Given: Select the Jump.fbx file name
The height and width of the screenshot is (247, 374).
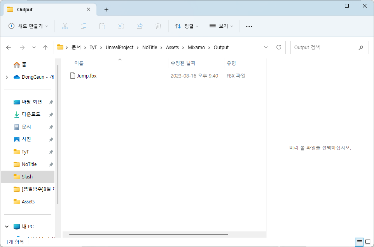Looking at the screenshot, I should (x=87, y=76).
